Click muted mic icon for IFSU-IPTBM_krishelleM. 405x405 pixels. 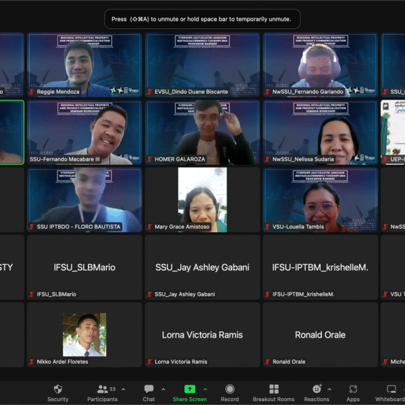point(267,294)
